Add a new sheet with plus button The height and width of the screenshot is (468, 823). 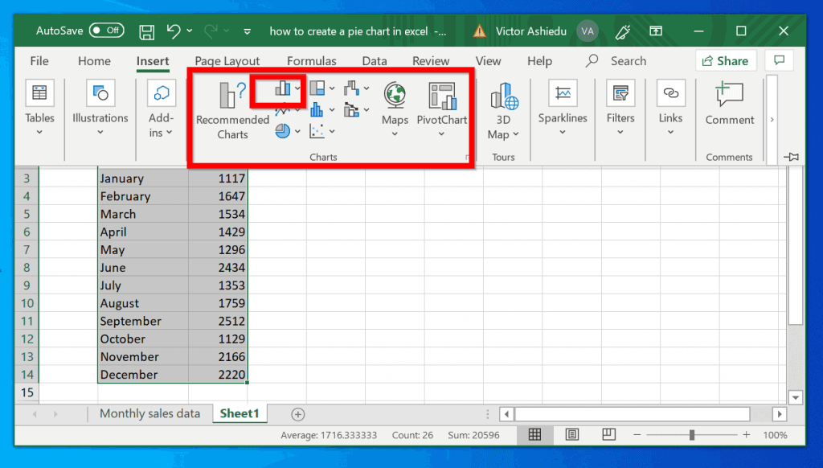tap(298, 414)
